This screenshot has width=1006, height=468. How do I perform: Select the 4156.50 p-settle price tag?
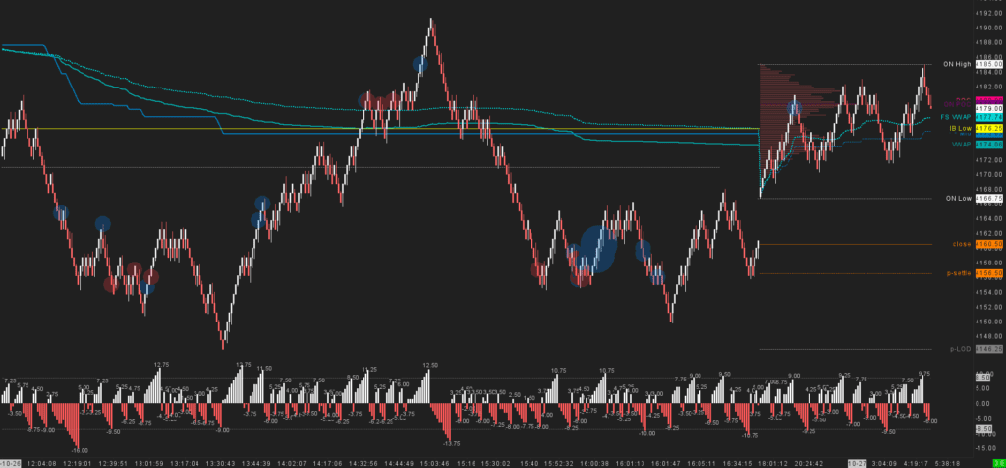(x=988, y=273)
